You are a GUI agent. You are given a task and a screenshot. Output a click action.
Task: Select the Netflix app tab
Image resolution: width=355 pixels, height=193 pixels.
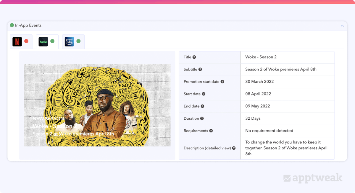pyautogui.click(x=21, y=42)
